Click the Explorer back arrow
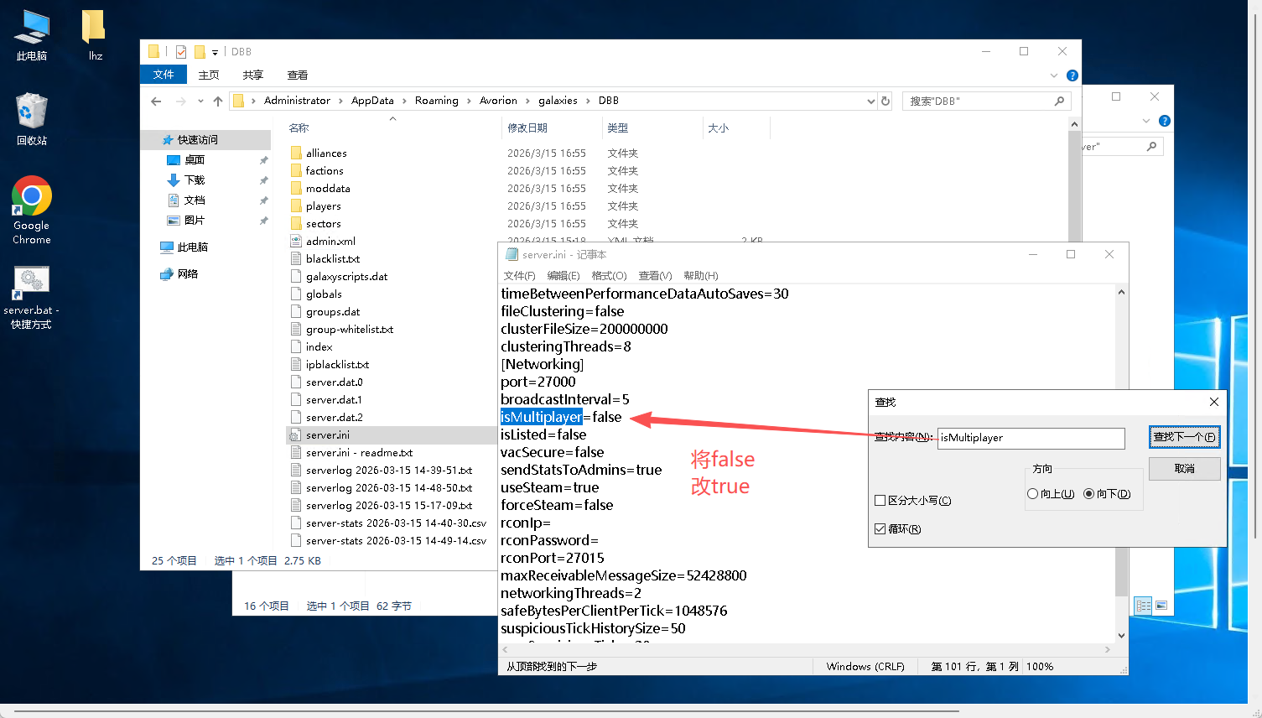The width and height of the screenshot is (1262, 718). (156, 101)
